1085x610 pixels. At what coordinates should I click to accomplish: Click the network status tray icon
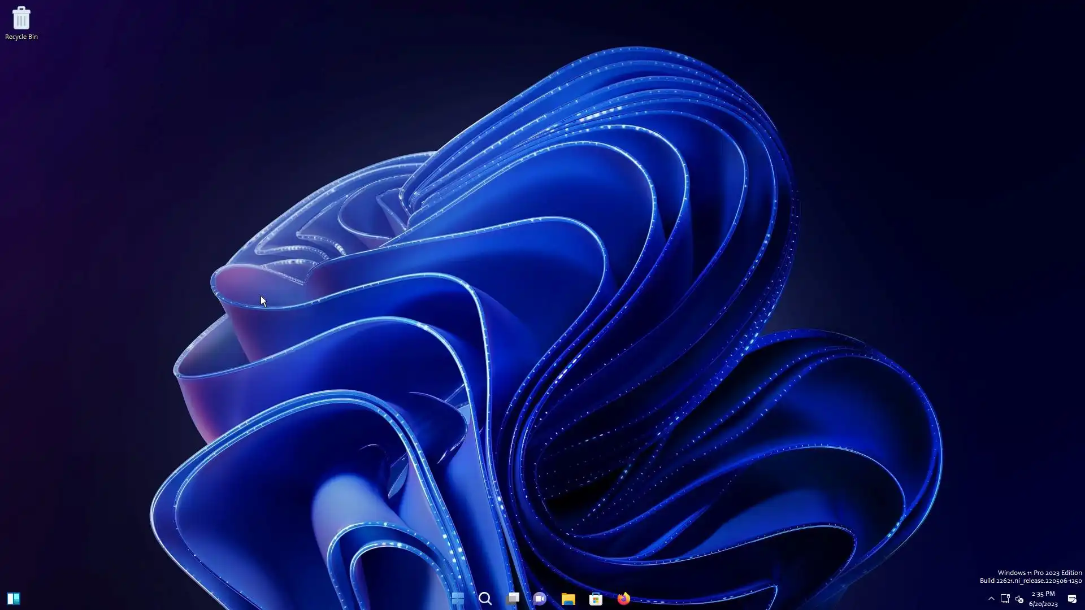point(1005,599)
